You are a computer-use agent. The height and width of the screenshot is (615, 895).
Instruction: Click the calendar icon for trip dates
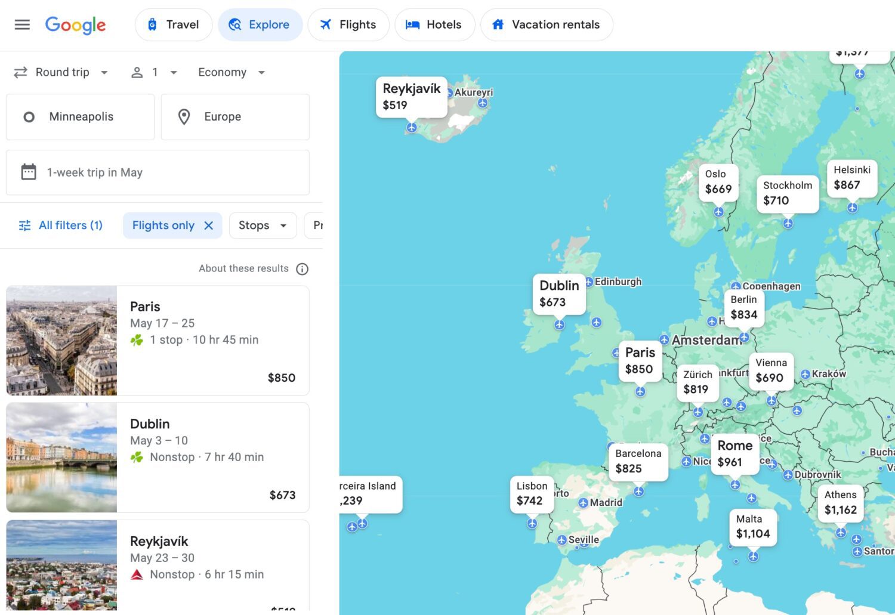click(28, 172)
